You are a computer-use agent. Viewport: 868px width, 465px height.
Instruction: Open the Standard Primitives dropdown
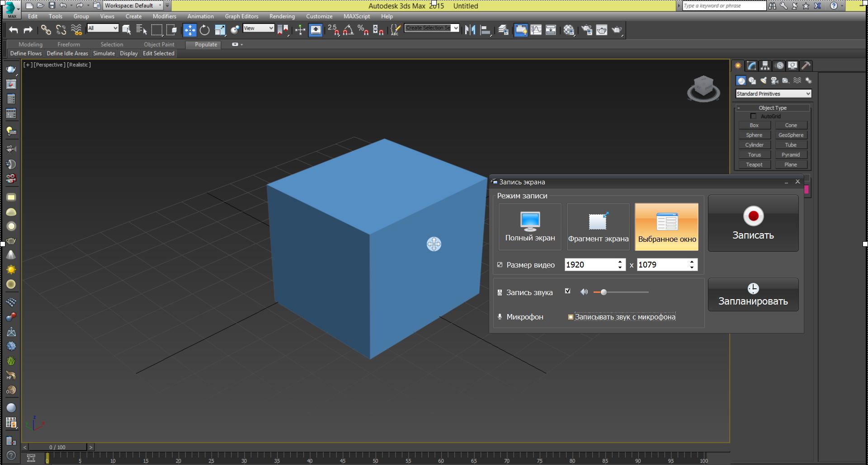773,94
